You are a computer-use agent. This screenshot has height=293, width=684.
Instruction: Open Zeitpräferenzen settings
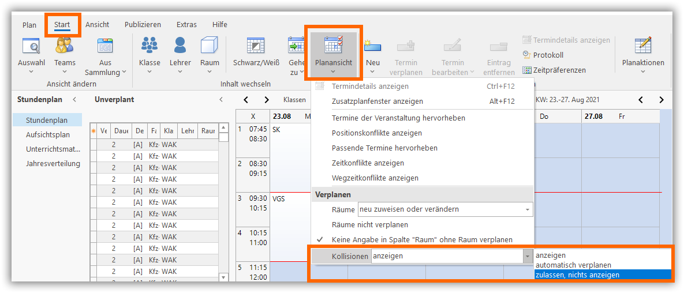[x=554, y=70]
